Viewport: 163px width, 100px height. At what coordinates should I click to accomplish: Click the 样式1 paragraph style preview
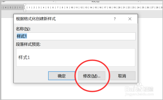76,57
